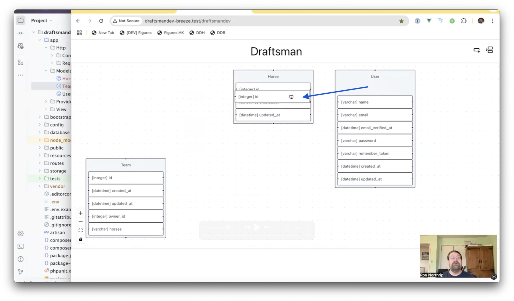Click the add new table icon
The height and width of the screenshot is (301, 514).
pyautogui.click(x=476, y=50)
